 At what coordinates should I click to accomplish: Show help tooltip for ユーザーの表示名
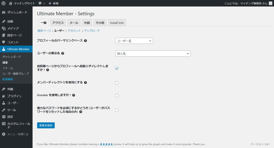tap(63, 53)
